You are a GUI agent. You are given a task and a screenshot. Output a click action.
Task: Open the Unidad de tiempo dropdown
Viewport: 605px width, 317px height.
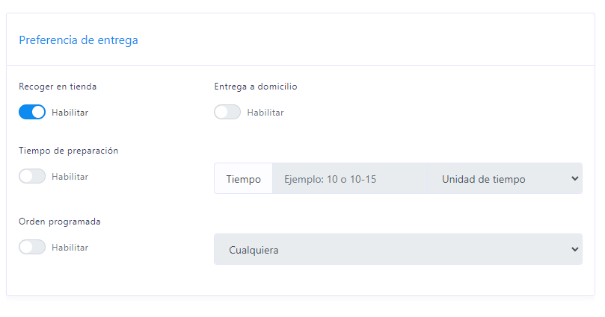(x=505, y=178)
